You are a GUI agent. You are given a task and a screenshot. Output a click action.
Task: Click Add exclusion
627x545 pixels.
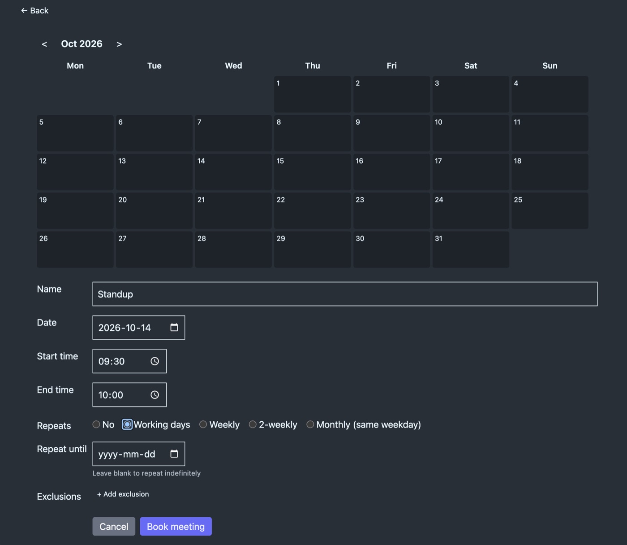123,494
